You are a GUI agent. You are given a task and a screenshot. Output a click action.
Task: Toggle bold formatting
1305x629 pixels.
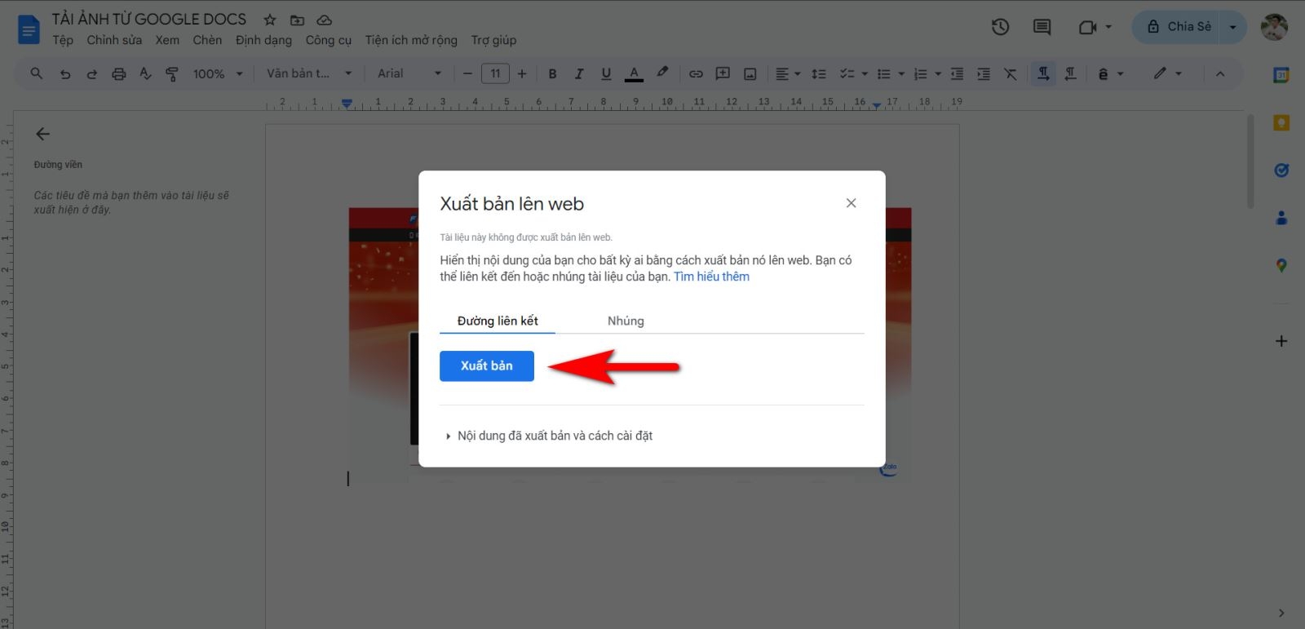click(552, 73)
